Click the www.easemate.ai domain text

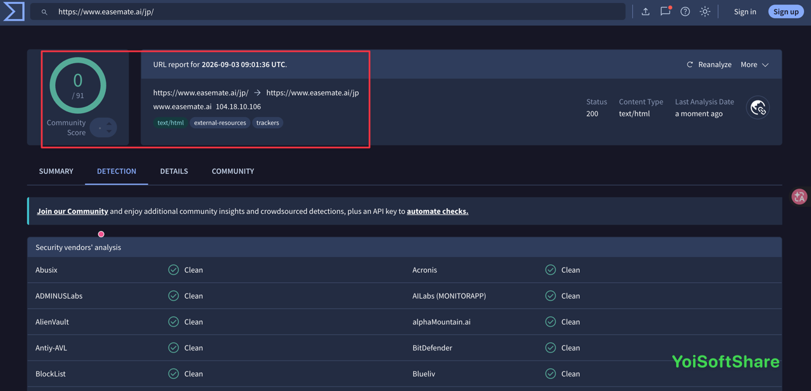pos(182,106)
